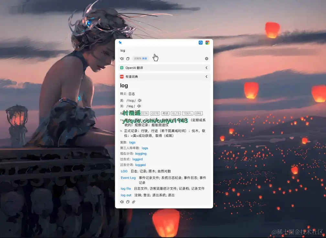Open the 第三人称单数 link 'logs'
Image resolution: width=326 pixels, height=238 pixels.
click(x=145, y=148)
